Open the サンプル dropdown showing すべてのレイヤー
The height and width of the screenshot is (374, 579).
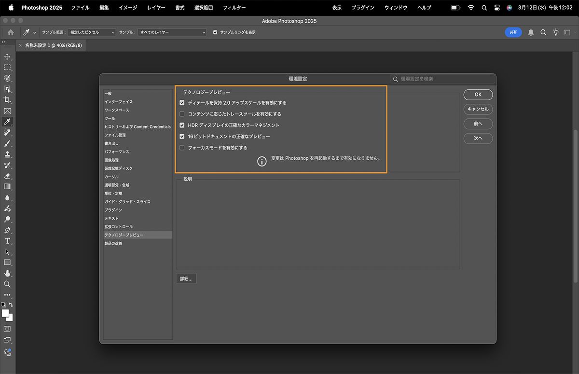(171, 32)
